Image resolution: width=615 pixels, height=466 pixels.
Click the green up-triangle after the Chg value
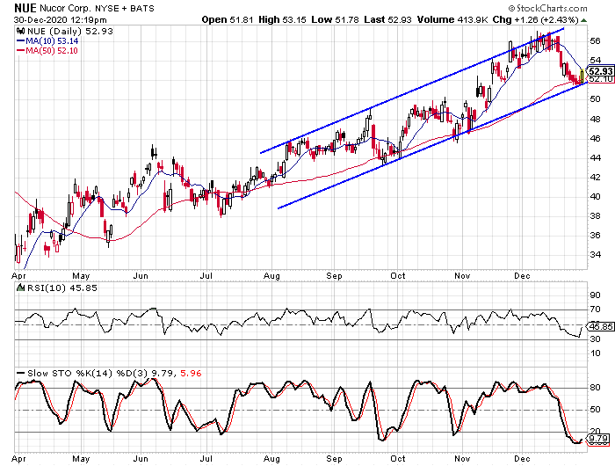point(584,20)
